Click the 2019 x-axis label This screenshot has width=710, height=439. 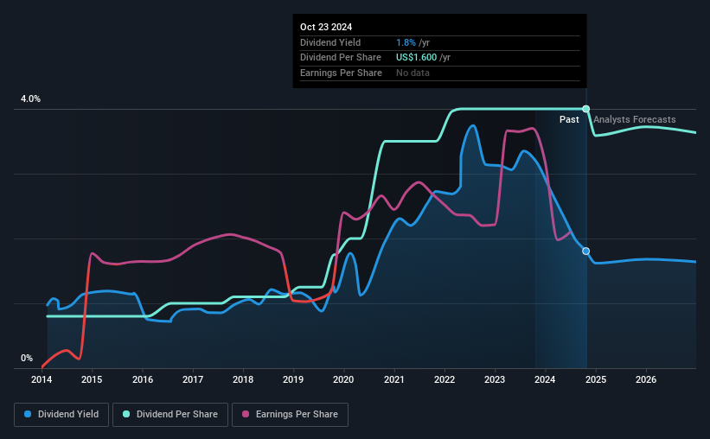tap(293, 379)
